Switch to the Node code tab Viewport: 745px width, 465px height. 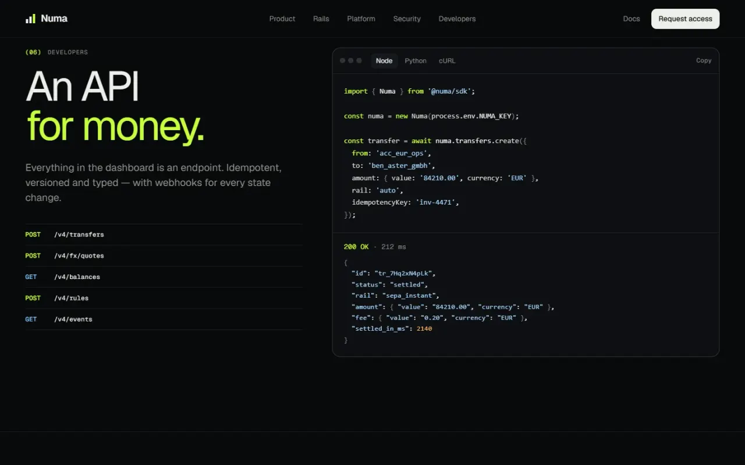(x=384, y=60)
